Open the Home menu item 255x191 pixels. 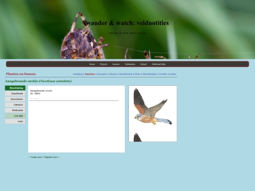click(92, 64)
